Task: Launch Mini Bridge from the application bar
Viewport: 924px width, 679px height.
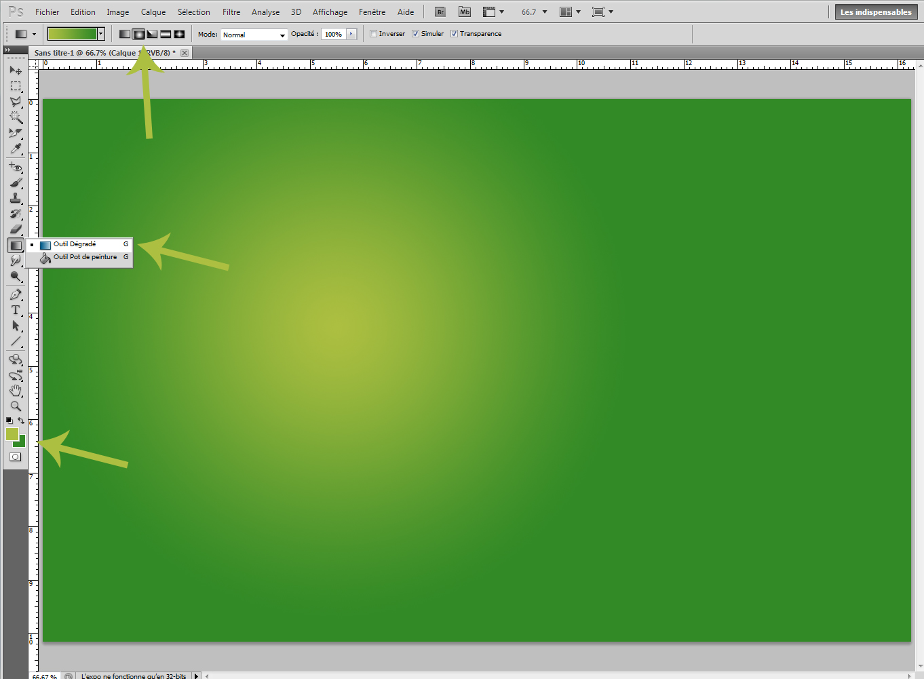Action: [x=465, y=12]
